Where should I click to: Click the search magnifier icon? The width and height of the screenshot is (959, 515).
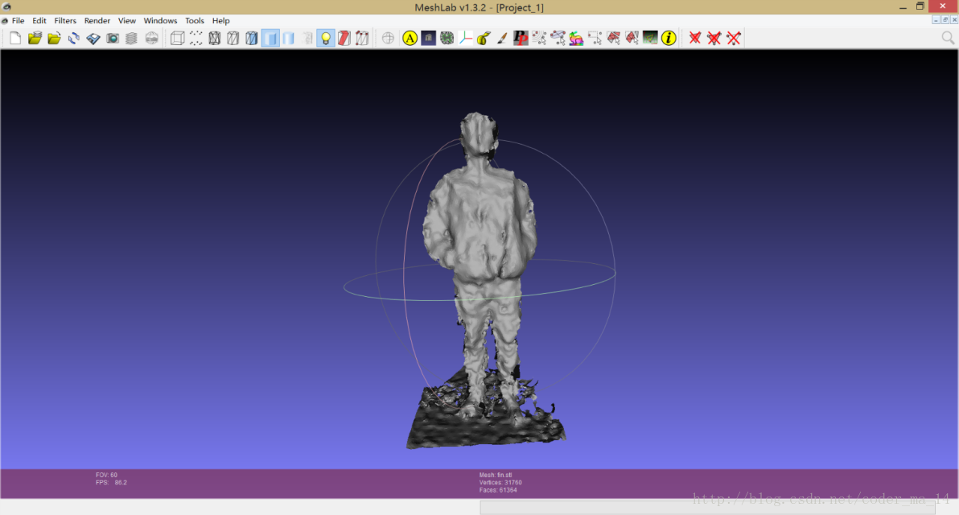(948, 38)
